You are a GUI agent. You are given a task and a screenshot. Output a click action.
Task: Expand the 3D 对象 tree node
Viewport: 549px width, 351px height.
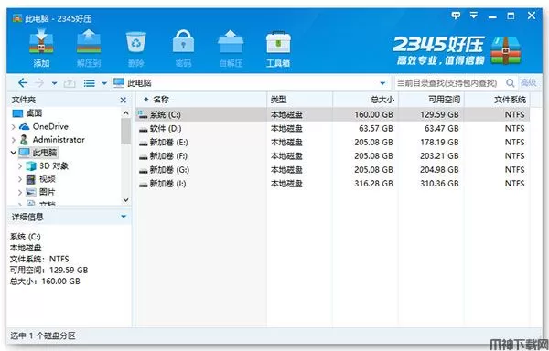pyautogui.click(x=20, y=166)
